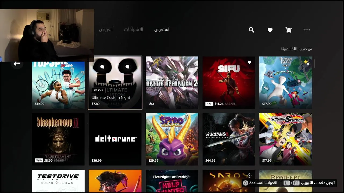The width and height of the screenshot is (344, 193).
Task: Click the $44.99 crossed-out price on SIFU
Action: coord(230,104)
